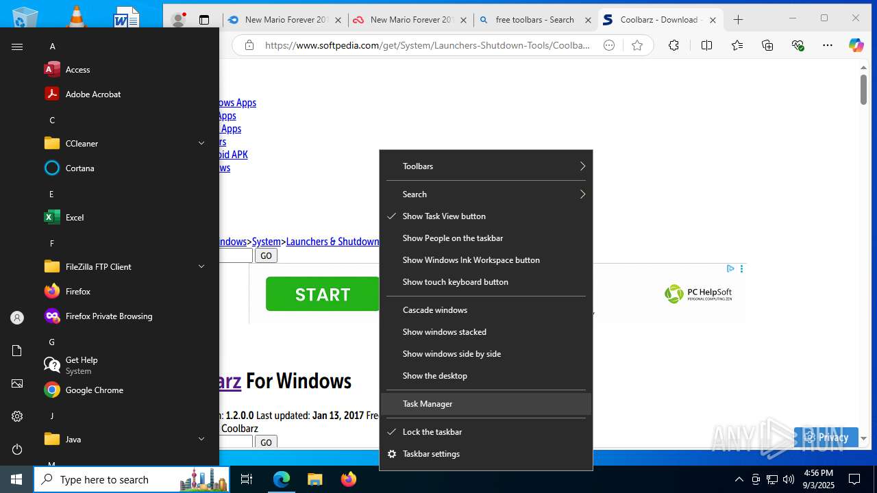Open user account icon in Start sidebar
Viewport: 877px width, 493px height.
tap(17, 318)
